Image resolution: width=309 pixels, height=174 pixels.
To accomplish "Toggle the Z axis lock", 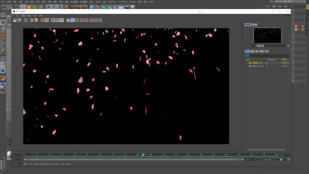I will coord(60,7).
